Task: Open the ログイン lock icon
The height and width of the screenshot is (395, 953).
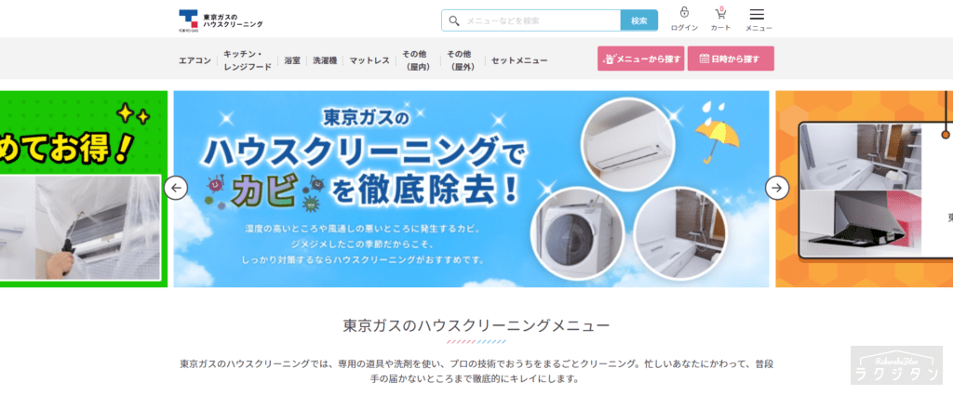Action: pos(684,12)
